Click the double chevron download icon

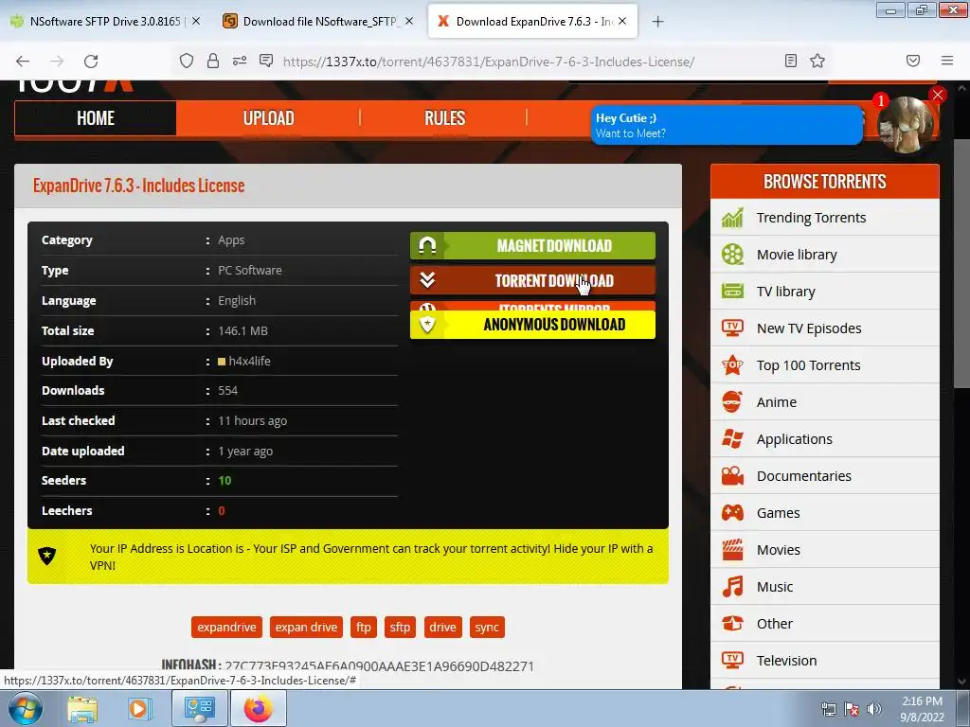coord(427,280)
